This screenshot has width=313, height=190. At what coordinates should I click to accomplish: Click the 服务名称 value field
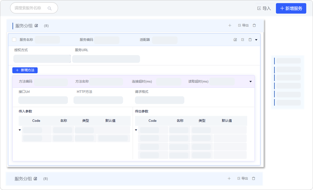point(47,40)
